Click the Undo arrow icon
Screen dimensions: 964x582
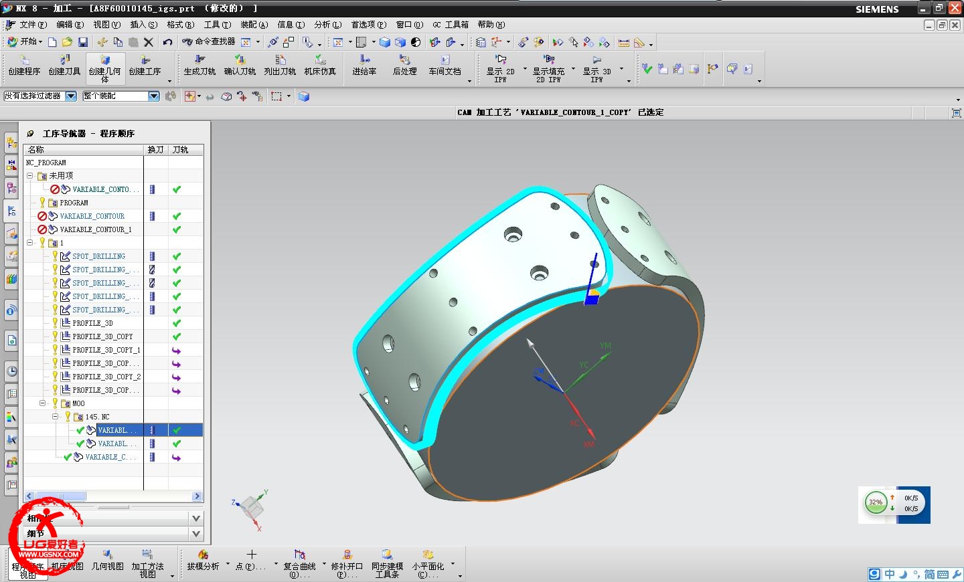pos(167,42)
